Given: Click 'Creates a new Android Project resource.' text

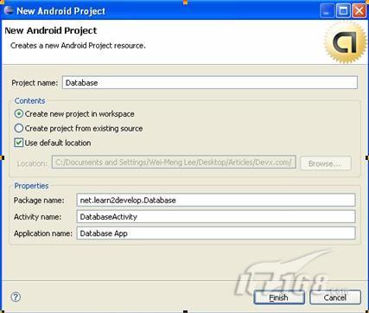Looking at the screenshot, I should [x=78, y=46].
